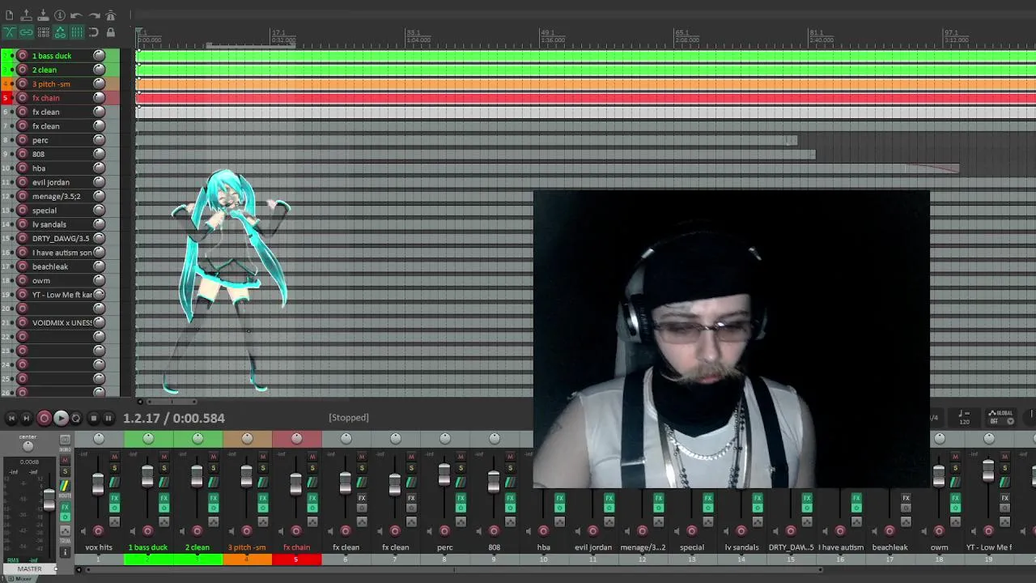1036x583 pixels.
Task: Click master track info icon
Action: tap(65, 551)
